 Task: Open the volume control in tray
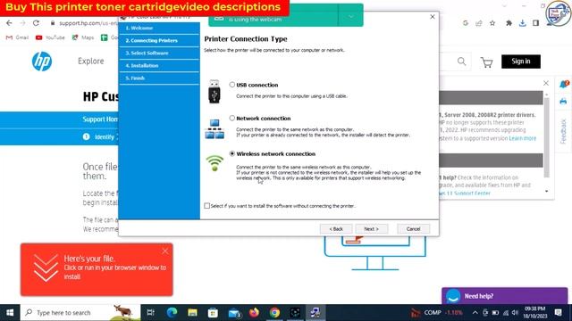515,313
